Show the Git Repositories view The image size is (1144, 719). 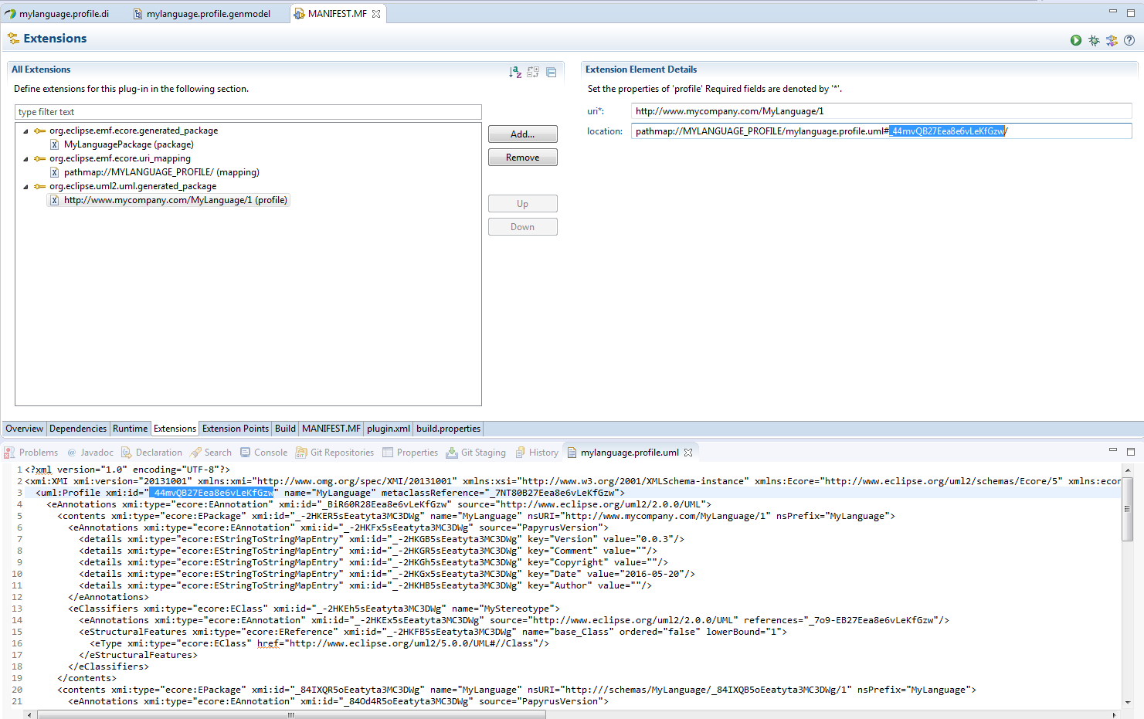click(x=335, y=453)
